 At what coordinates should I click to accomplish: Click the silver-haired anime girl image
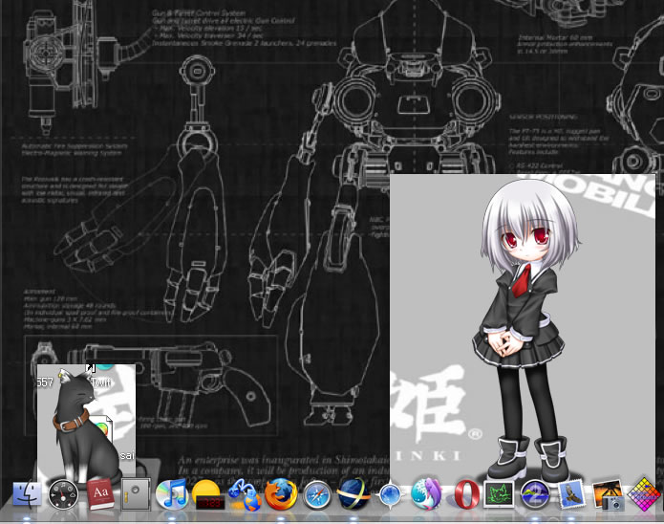(x=527, y=331)
